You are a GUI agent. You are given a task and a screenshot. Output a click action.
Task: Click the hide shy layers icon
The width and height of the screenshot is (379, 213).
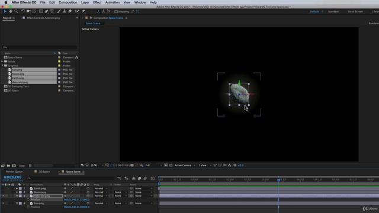(x=134, y=178)
